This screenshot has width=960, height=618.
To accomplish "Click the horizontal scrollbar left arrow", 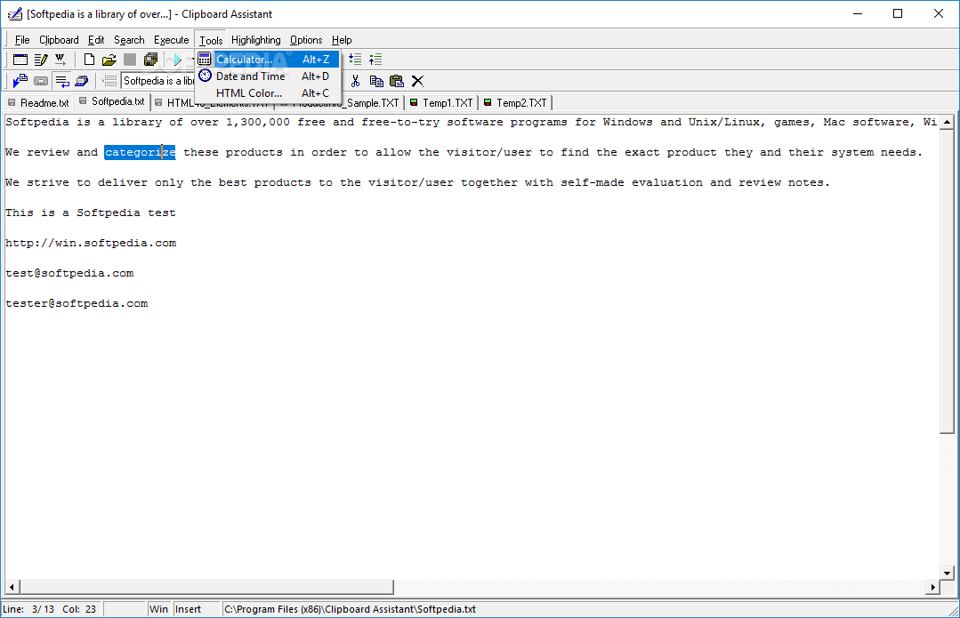I will (x=12, y=587).
